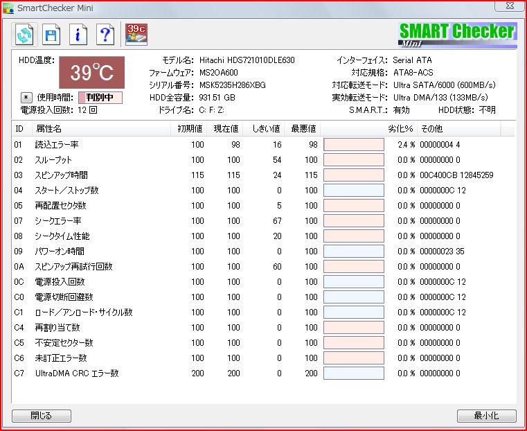Click the help question mark icon
This screenshot has height=431, width=527.
(105, 34)
